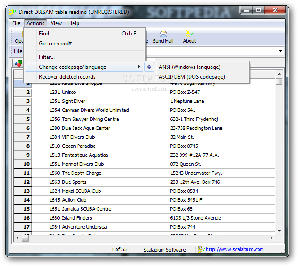Click the customer number 1984 cell
Viewport: 298px width, 266px height.
coord(47,227)
